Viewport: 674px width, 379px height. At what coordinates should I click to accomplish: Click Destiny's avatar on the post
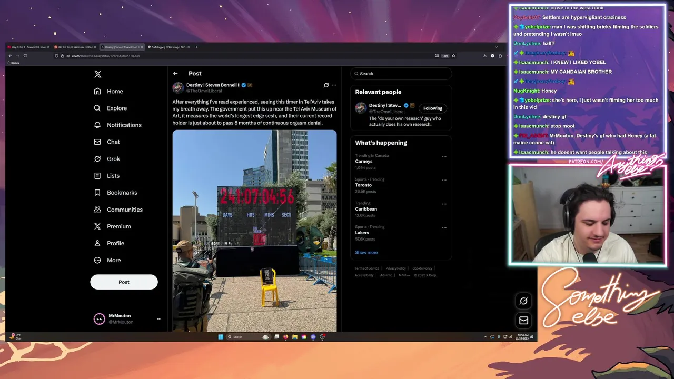tap(178, 88)
